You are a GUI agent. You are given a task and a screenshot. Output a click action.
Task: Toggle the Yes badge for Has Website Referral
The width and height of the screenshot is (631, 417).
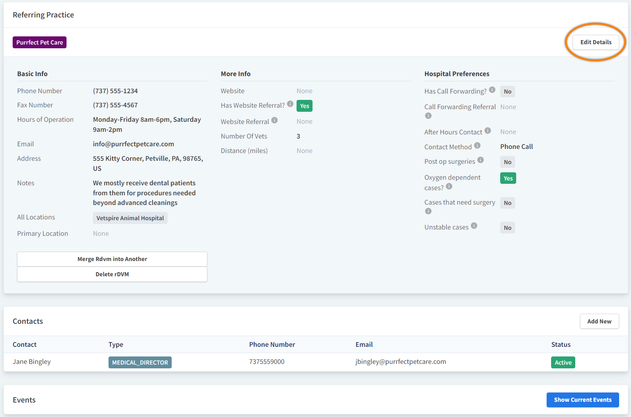click(304, 106)
